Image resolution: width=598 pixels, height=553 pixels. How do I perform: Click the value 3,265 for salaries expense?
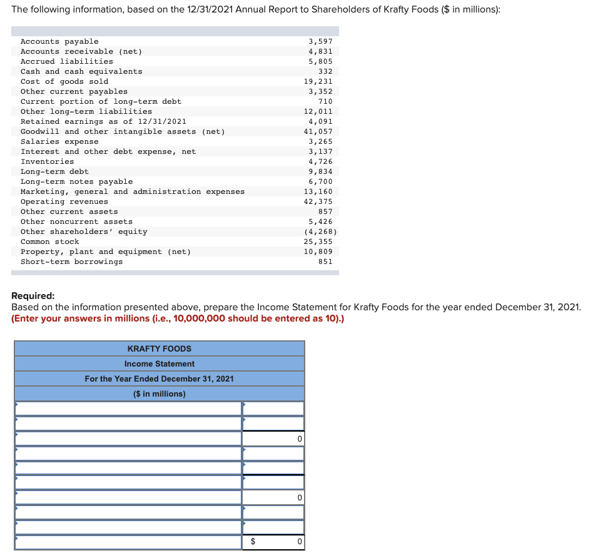click(x=320, y=141)
